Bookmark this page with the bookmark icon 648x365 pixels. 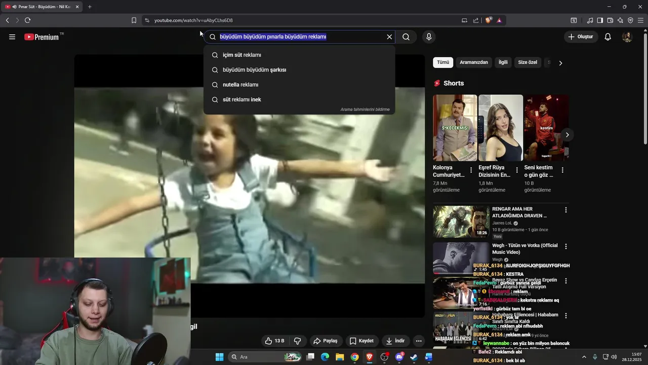pyautogui.click(x=134, y=20)
